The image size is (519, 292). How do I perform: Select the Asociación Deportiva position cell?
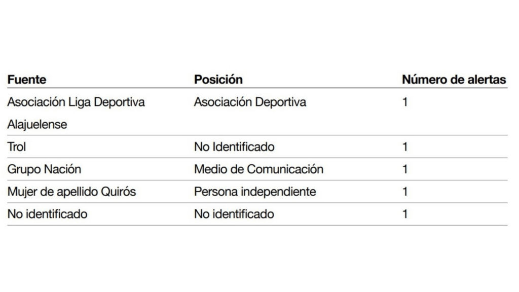click(250, 102)
